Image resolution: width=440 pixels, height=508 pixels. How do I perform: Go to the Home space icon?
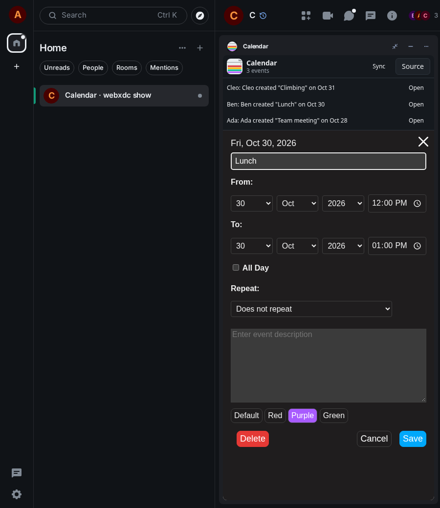pyautogui.click(x=17, y=43)
